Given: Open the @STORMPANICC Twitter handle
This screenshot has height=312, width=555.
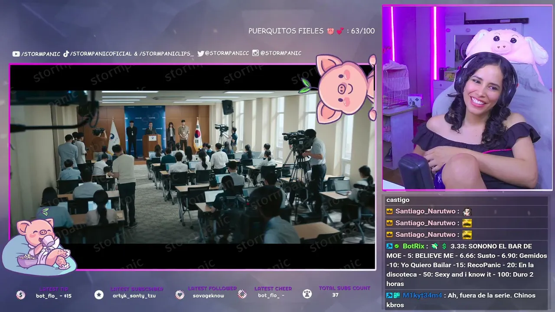Looking at the screenshot, I should click(x=227, y=53).
